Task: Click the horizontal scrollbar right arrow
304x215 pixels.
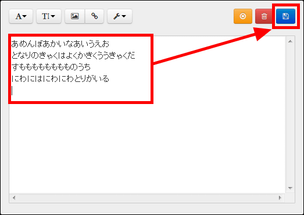Action: (x=280, y=198)
